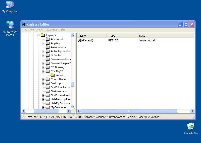The image size is (201, 143).
Task: Click the MyComputer key folder icon
Action: [x=48, y=107]
